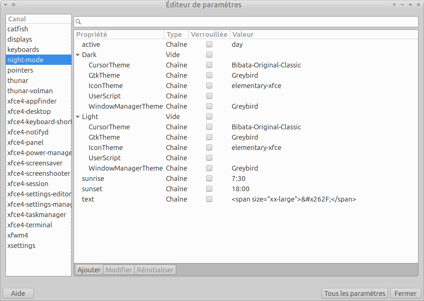Click the search magnifier icon
This screenshot has height=301, width=424.
tap(78, 22)
